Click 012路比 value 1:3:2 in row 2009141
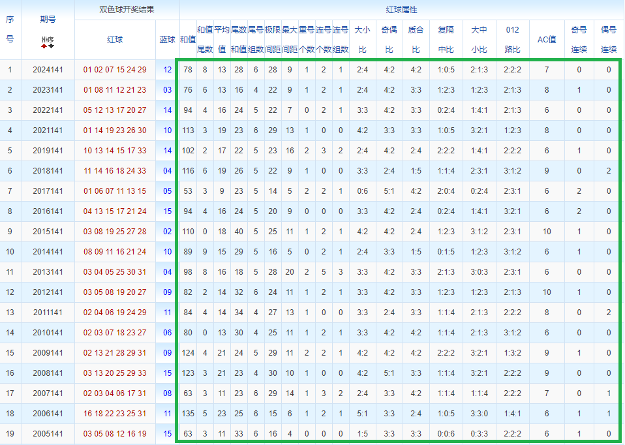The image size is (625, 445). click(512, 352)
